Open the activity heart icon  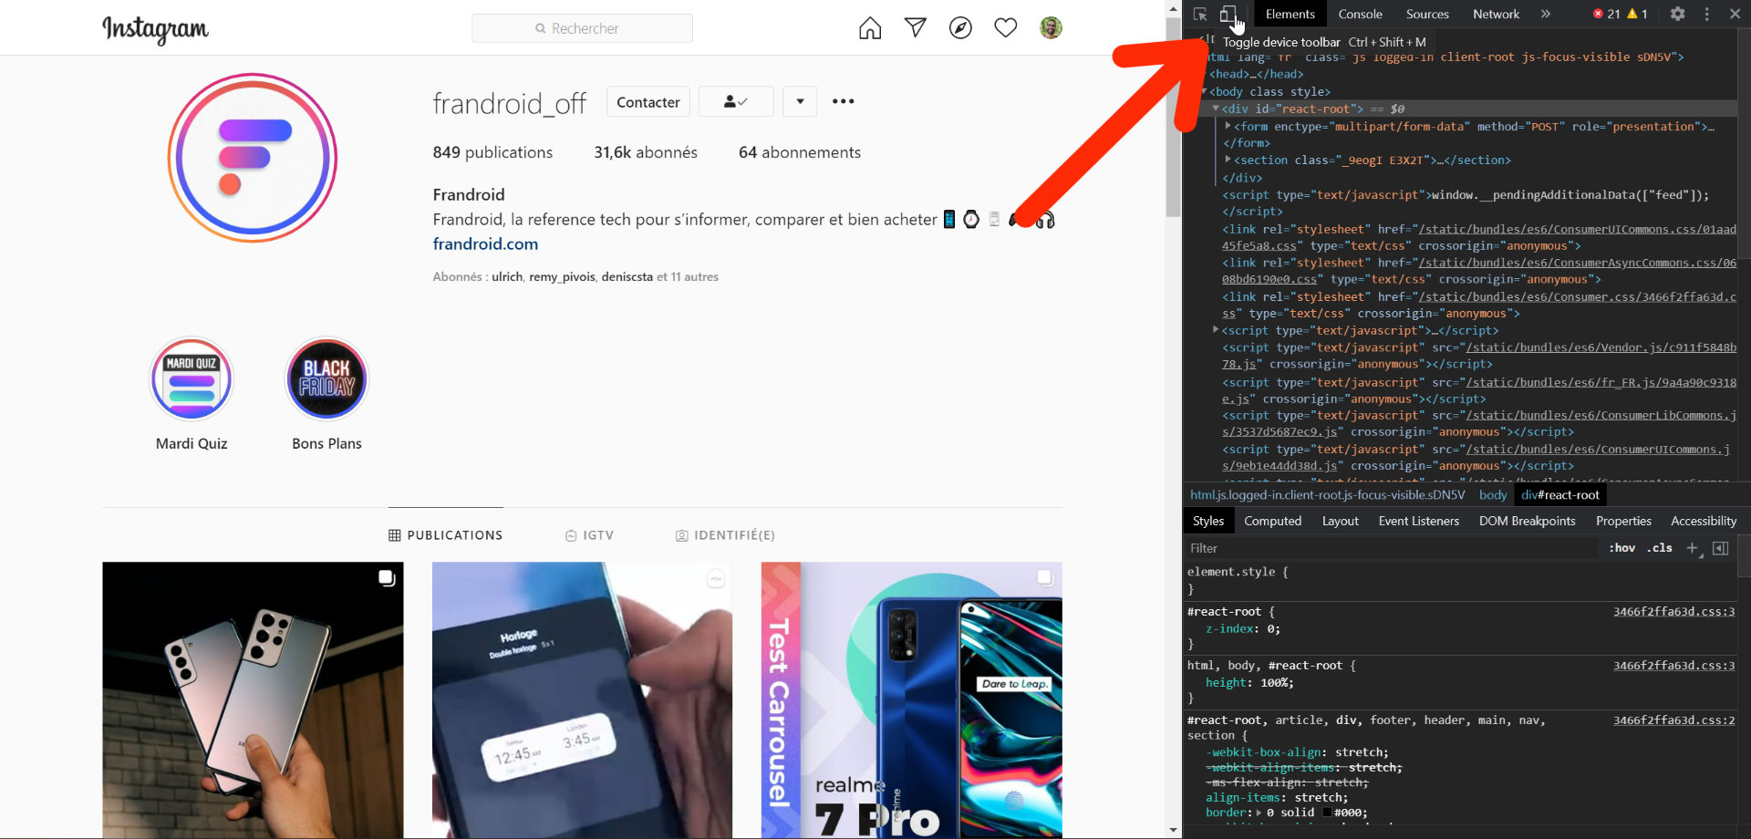(1005, 28)
